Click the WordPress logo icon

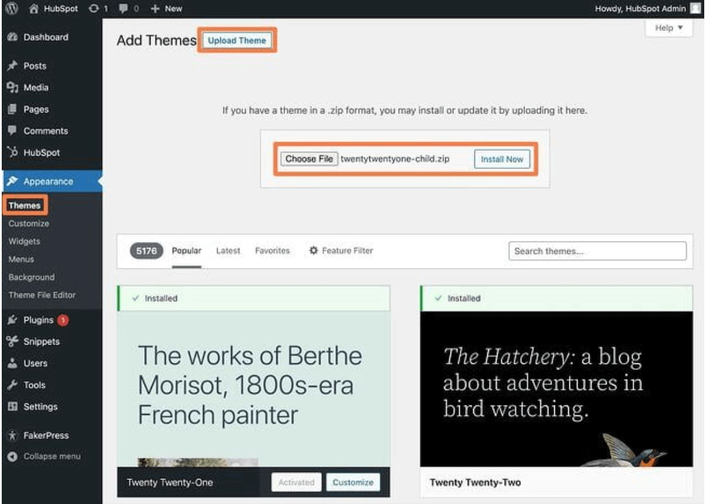tap(10, 8)
